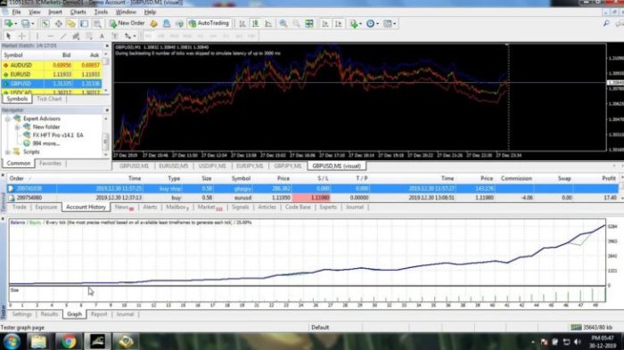The width and height of the screenshot is (624, 350).
Task: Select the MN timeframe button
Action: click(x=251, y=36)
